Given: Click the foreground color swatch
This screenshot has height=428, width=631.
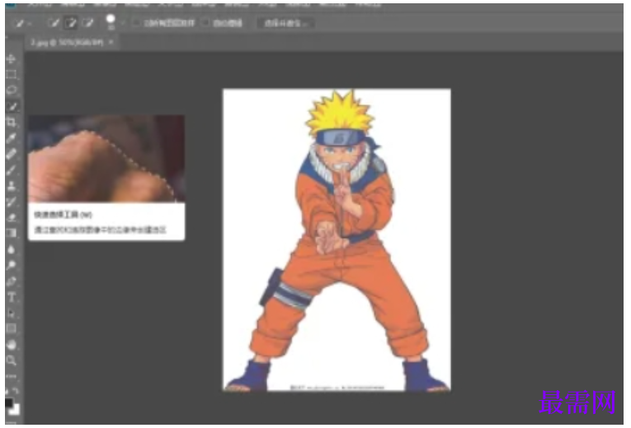Looking at the screenshot, I should point(9,402).
